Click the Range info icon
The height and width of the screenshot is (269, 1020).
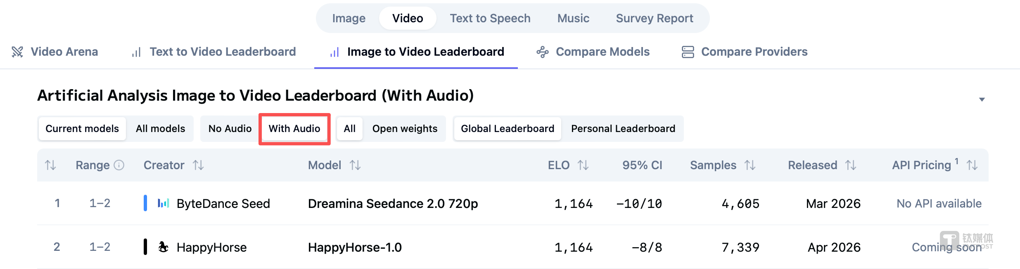pos(119,165)
